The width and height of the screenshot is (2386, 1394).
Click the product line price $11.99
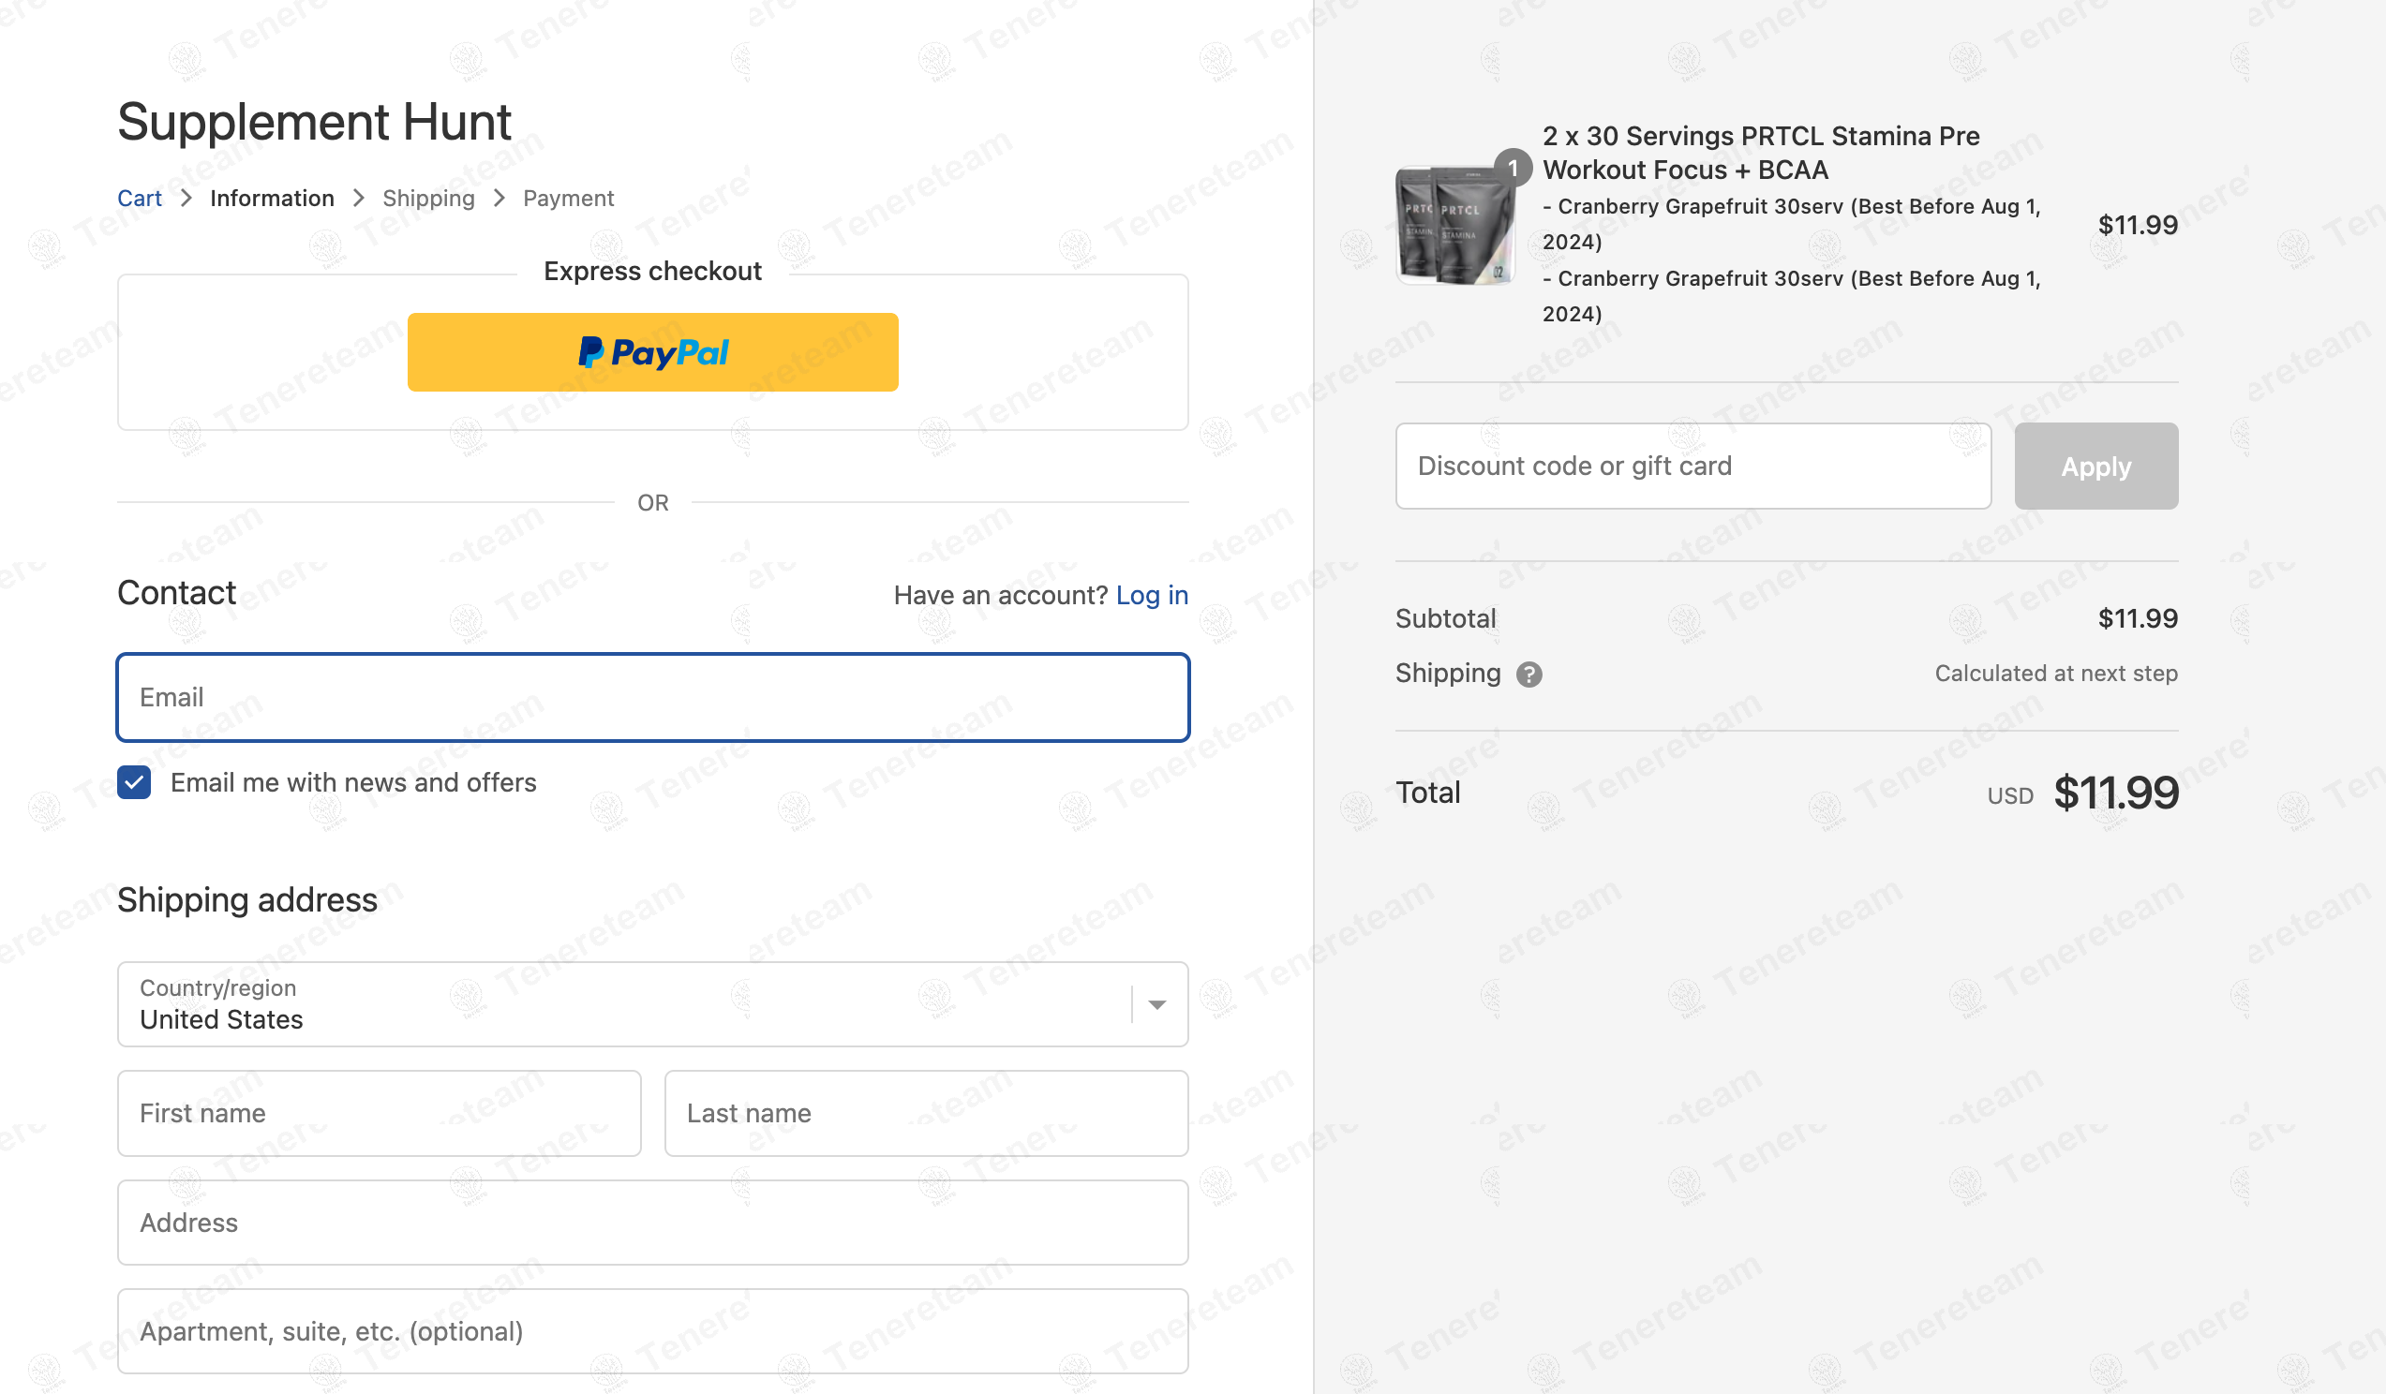(x=2138, y=225)
